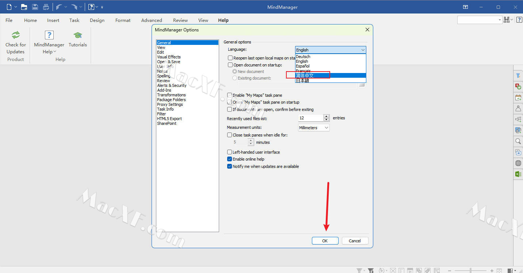Expand the Find binoculars dropdown arrow

coord(512,20)
